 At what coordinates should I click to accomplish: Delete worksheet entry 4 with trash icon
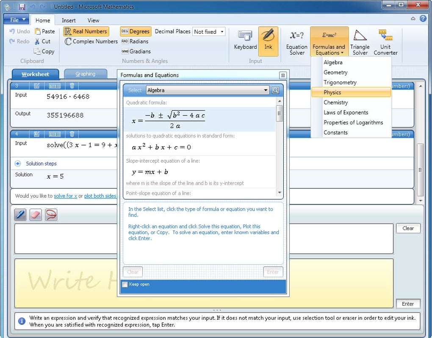click(x=72, y=134)
